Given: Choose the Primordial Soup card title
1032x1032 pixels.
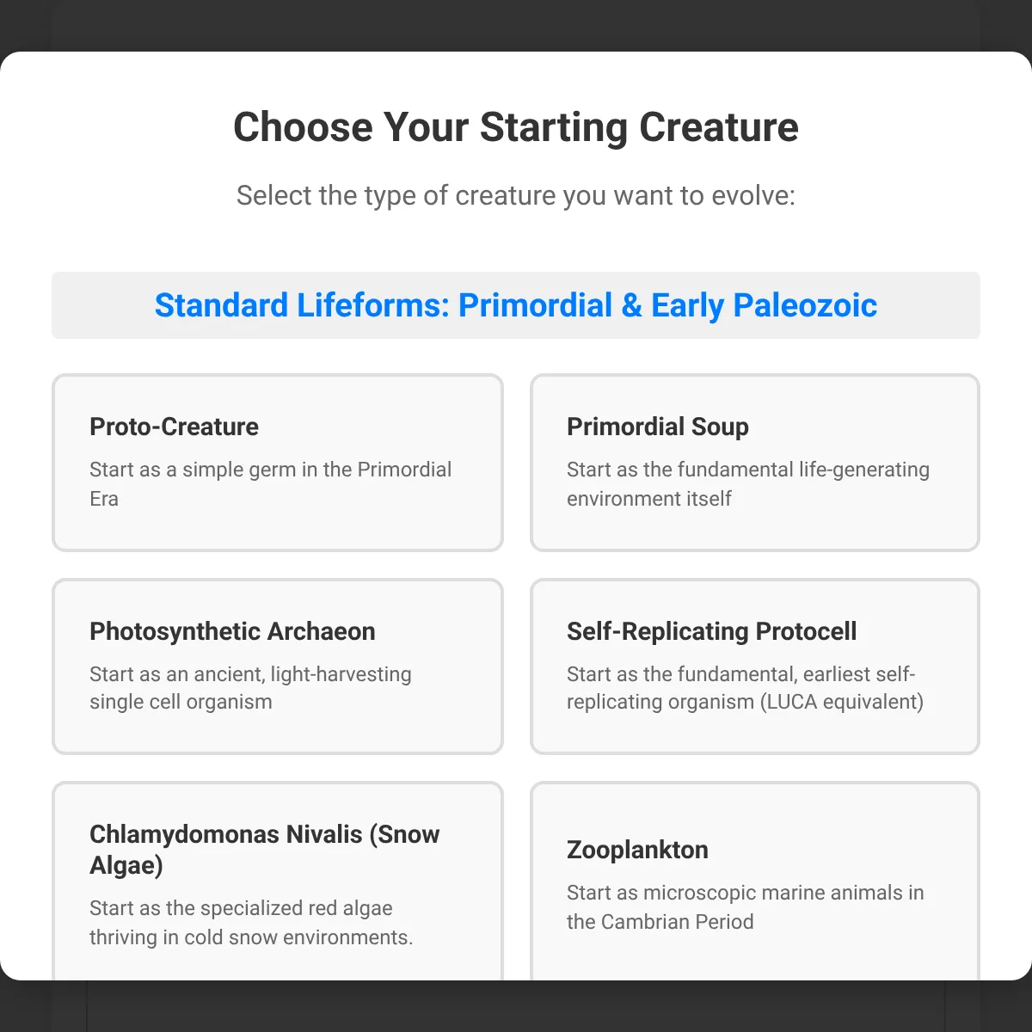Looking at the screenshot, I should (657, 427).
